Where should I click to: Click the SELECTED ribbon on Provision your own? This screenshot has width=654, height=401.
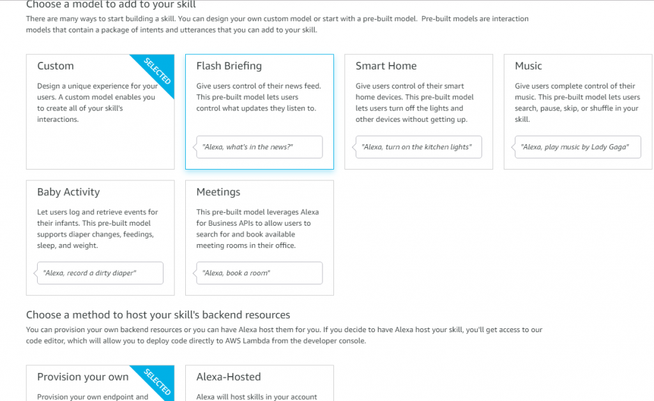coord(157,382)
